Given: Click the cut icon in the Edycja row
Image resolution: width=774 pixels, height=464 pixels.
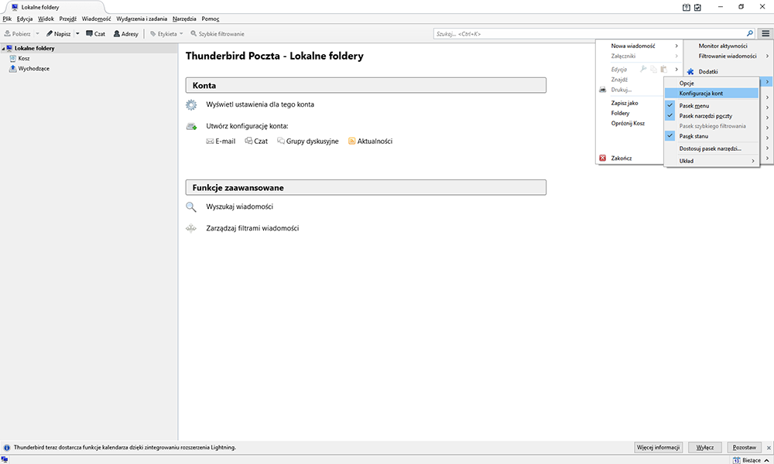Looking at the screenshot, I should click(643, 69).
